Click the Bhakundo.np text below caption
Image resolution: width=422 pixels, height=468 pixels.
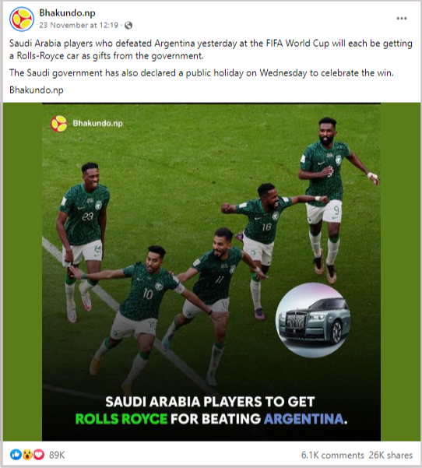[x=37, y=90]
